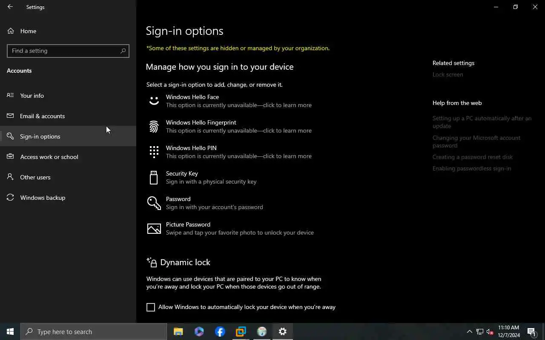Click the network tray icon

coord(480,331)
